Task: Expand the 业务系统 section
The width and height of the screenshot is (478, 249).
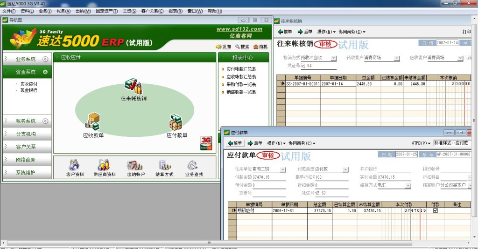Action: pos(45,59)
